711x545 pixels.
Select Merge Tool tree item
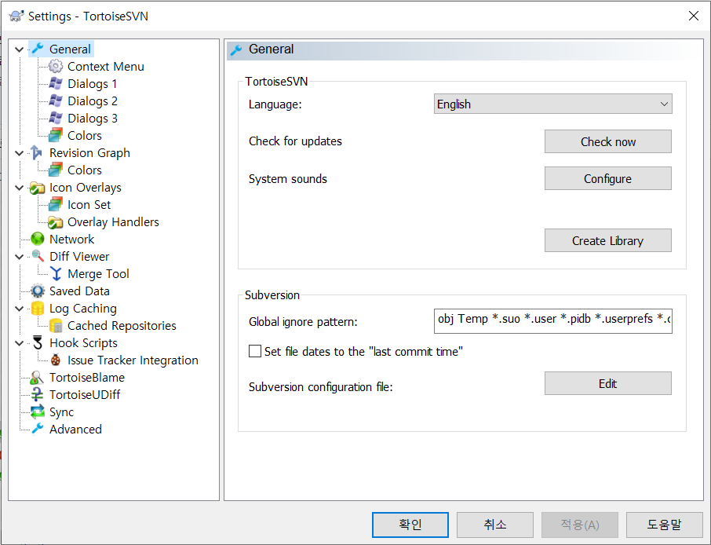tap(98, 273)
